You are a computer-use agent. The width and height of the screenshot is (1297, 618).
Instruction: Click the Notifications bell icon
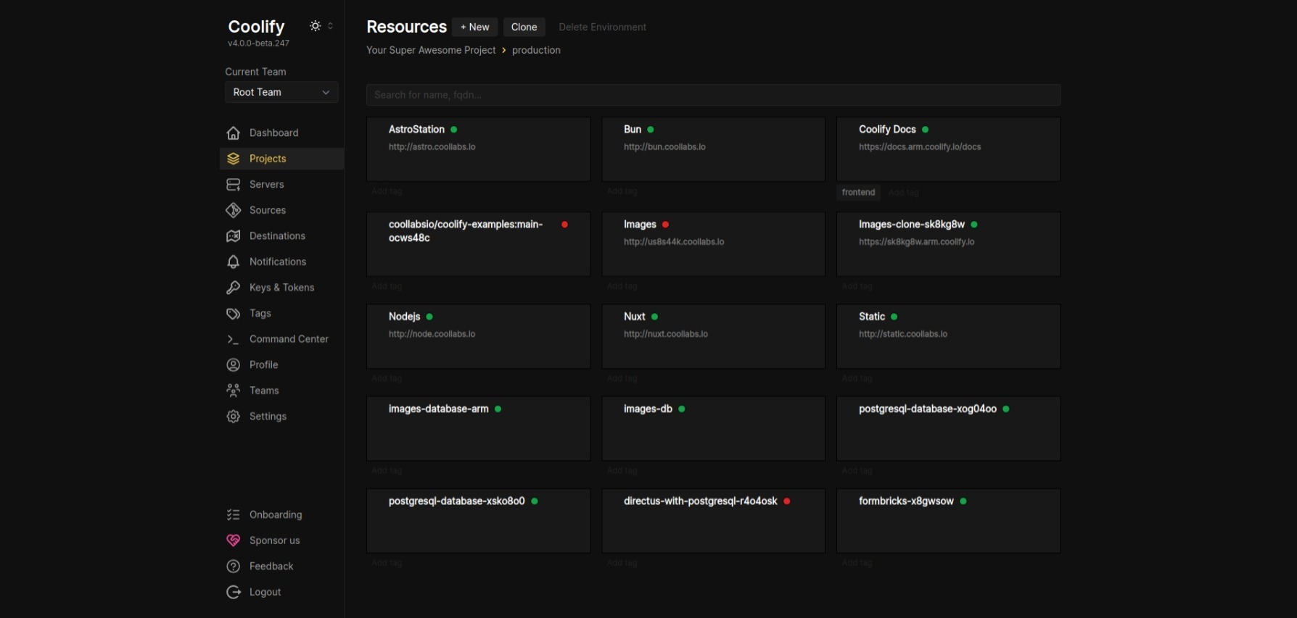pyautogui.click(x=233, y=262)
